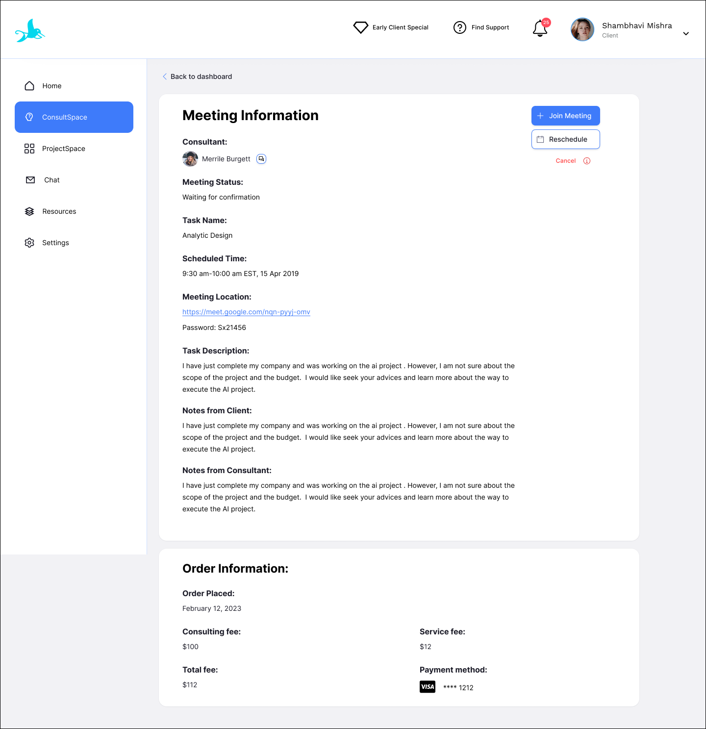Click Analytic Design task name
Screen dimensions: 706x729
tap(207, 235)
